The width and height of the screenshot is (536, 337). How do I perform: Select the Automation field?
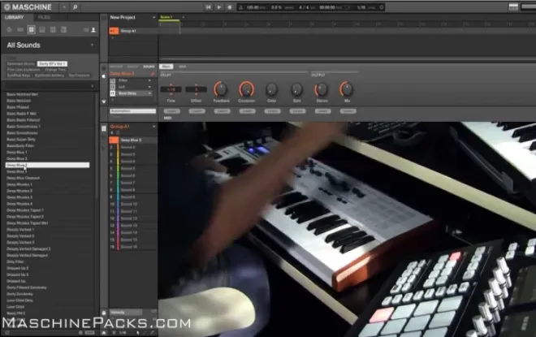click(x=133, y=111)
